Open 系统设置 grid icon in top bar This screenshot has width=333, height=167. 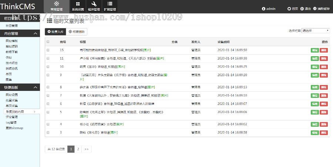click(78, 4)
